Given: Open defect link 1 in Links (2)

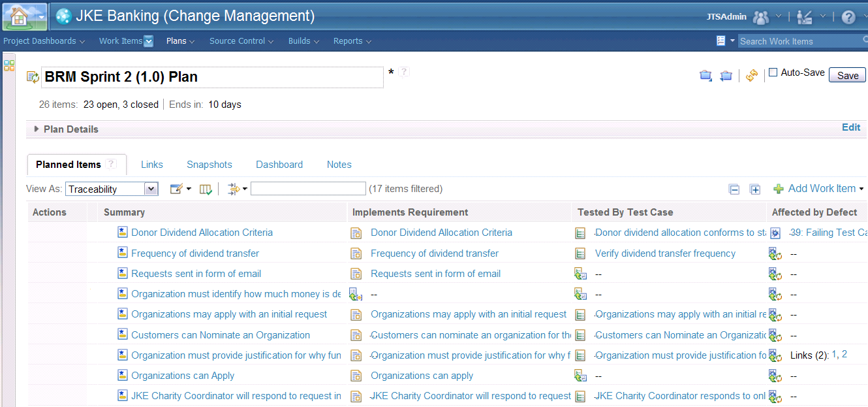Looking at the screenshot, I should click(x=834, y=354).
